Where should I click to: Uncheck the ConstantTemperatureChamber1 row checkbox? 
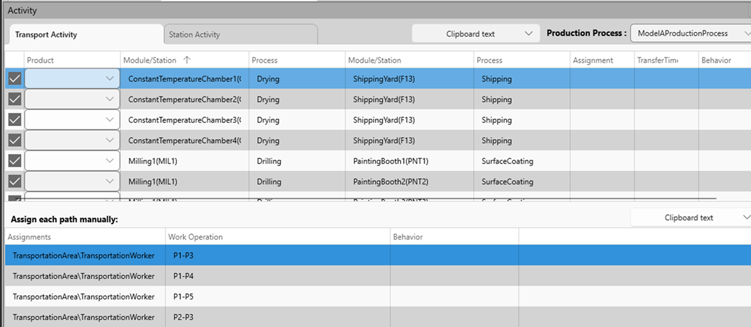click(14, 79)
